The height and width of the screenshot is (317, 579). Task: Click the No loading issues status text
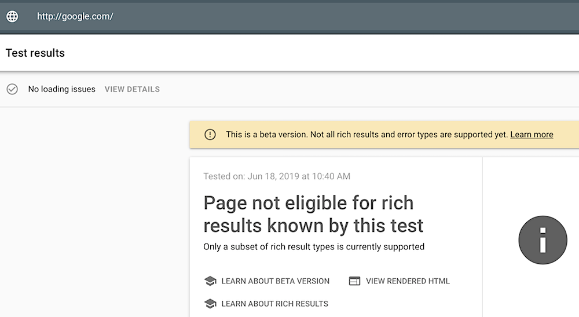(62, 89)
